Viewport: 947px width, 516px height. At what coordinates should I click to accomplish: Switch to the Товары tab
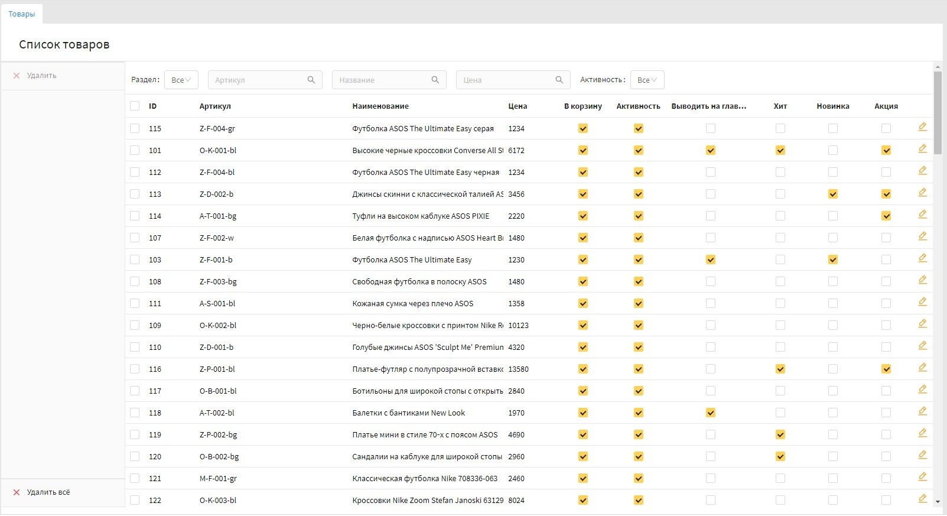22,14
